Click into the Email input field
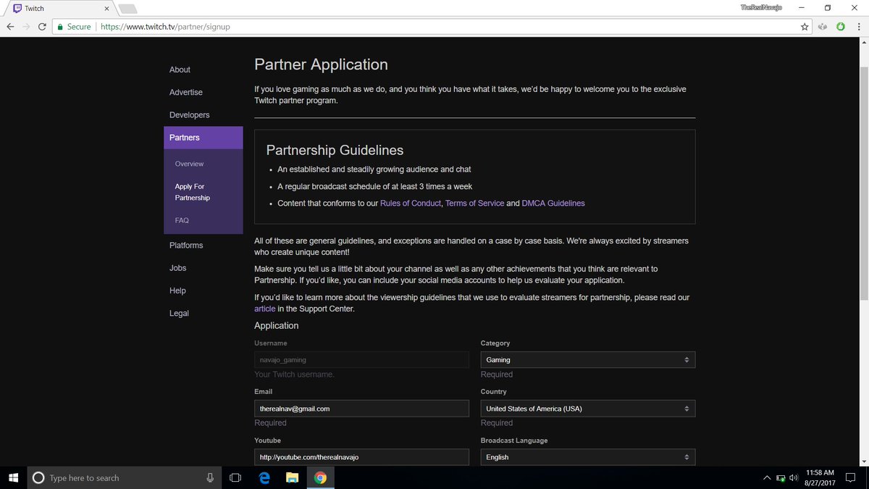The image size is (869, 489). (x=362, y=409)
